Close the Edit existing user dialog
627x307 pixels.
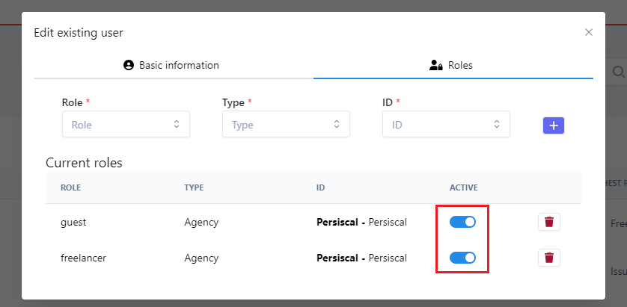(x=588, y=32)
